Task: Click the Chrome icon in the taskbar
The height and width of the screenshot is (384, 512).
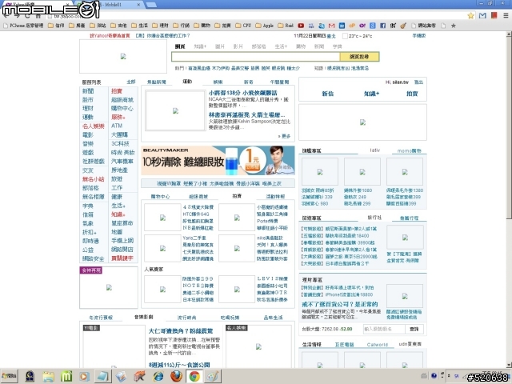Action: [x=194, y=377]
